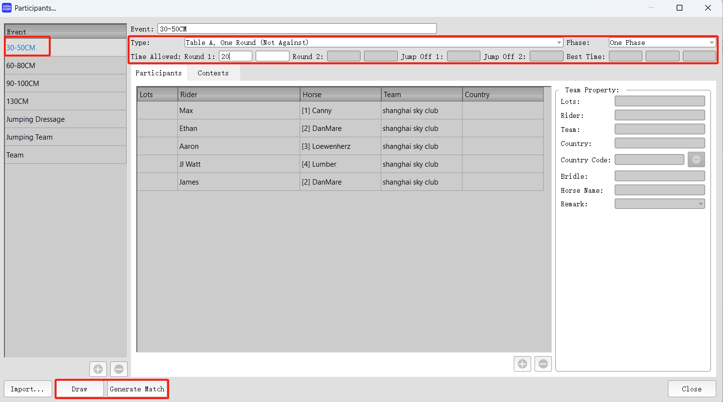Click the Import... button

28,389
